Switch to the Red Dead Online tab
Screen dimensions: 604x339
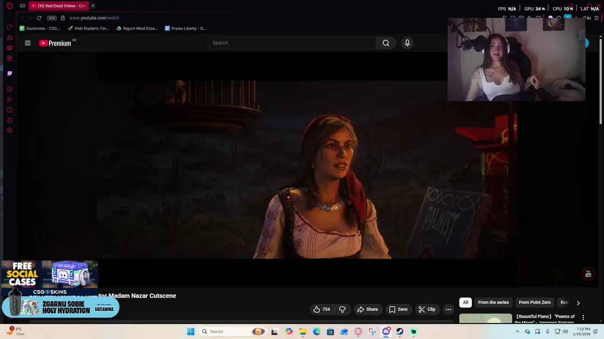(59, 6)
